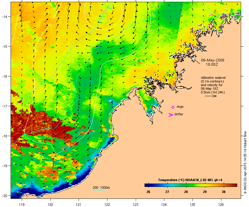Click the magenta Argo circle marker in legend
The height and width of the screenshot is (207, 249).
173,107
